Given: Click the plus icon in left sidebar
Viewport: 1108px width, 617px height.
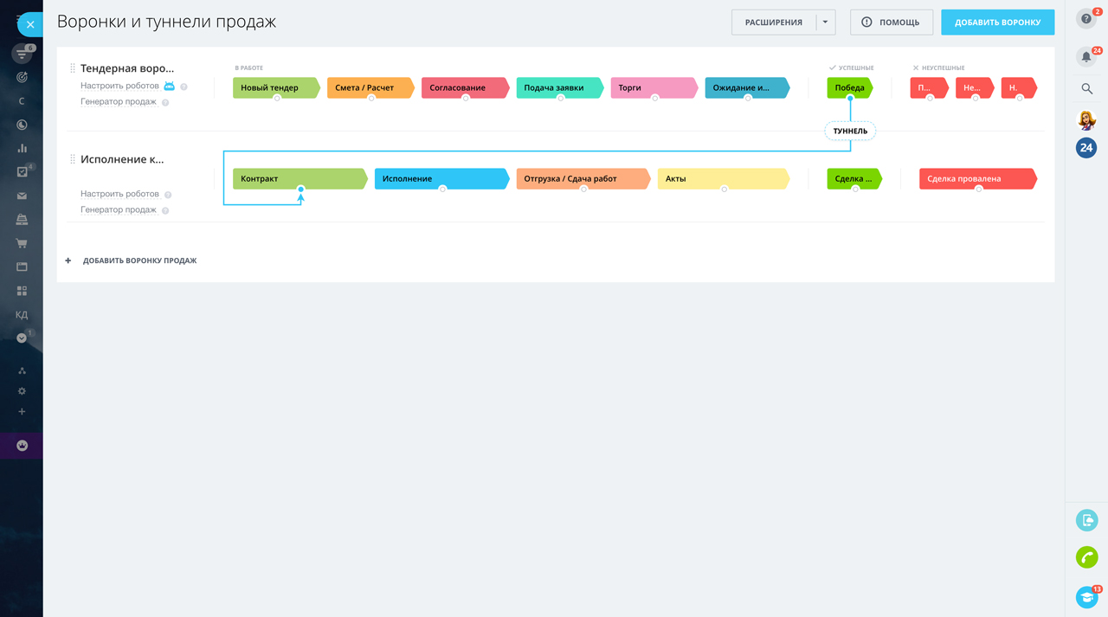Looking at the screenshot, I should tap(22, 412).
